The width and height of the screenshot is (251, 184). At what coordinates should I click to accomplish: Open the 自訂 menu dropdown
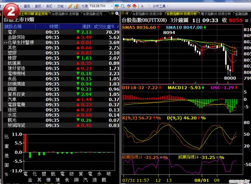(x=51, y=6)
